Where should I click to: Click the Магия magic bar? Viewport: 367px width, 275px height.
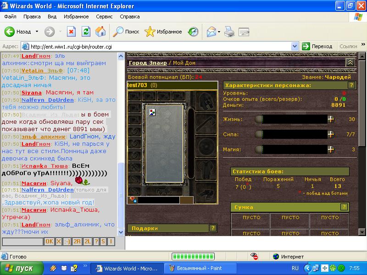(295, 149)
